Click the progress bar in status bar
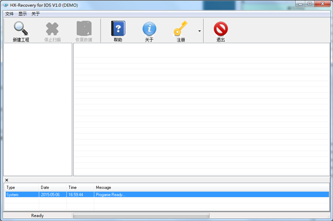This screenshot has height=221, width=333. (x=141, y=215)
